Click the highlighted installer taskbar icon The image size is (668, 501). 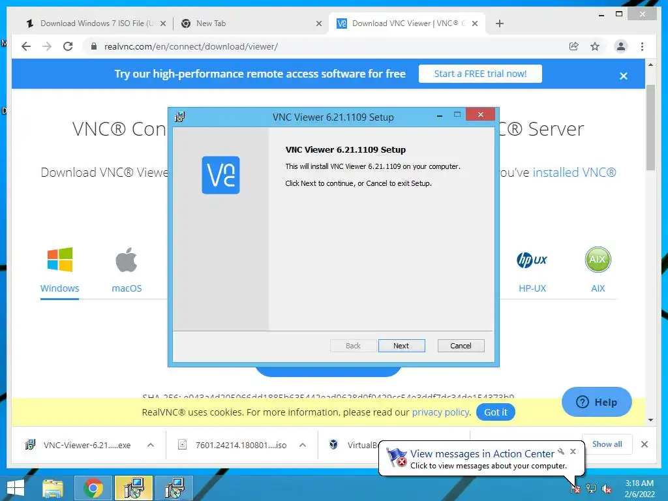133,488
